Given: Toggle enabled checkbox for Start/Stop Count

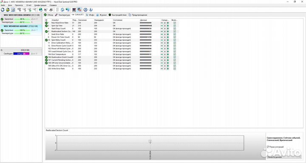Looking at the screenshot, I should pyautogui.click(x=175, y=28).
